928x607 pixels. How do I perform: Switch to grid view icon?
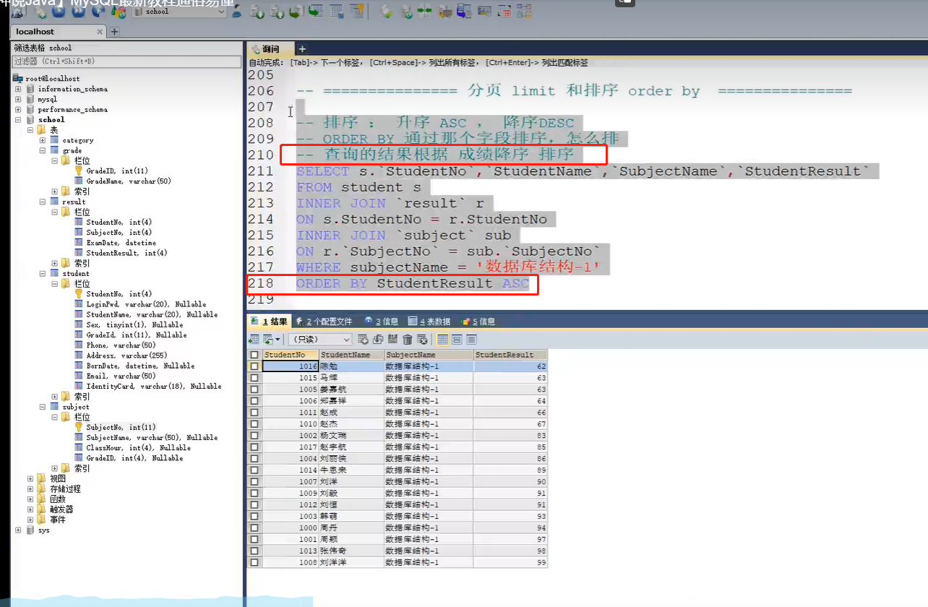tap(442, 338)
